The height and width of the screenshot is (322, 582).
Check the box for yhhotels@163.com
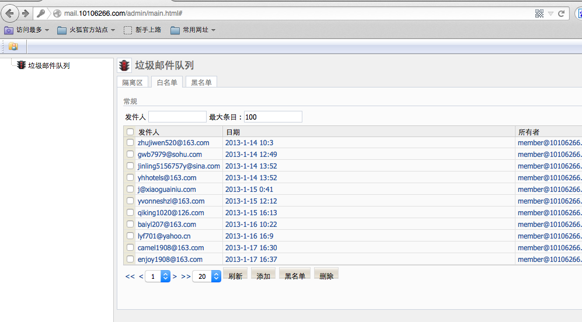click(x=130, y=178)
